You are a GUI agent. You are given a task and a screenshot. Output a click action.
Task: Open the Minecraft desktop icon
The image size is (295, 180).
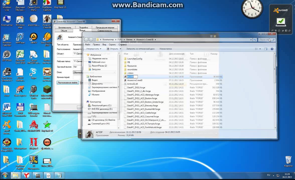click(47, 92)
